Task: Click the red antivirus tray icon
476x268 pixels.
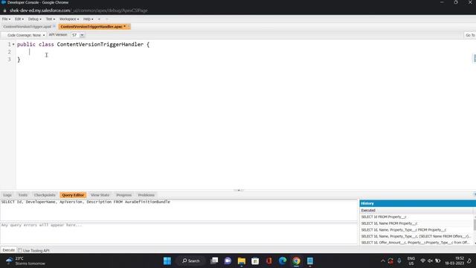Action: click(x=390, y=261)
